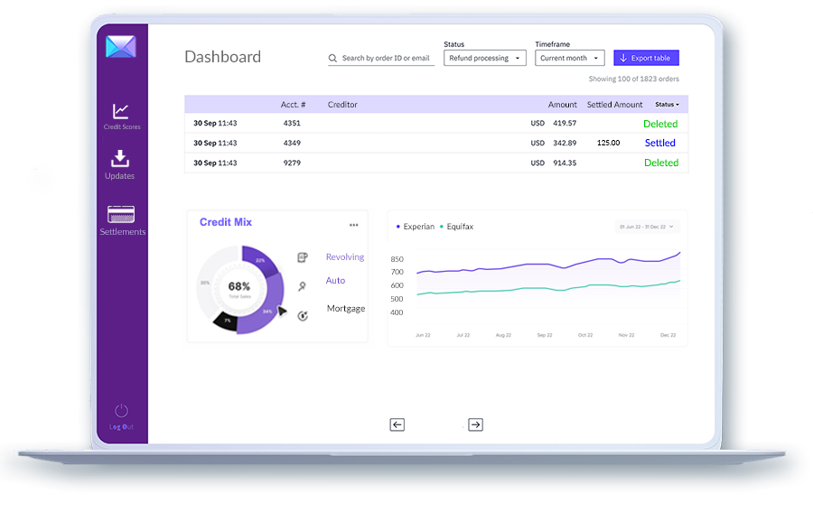The image size is (813, 531).
Task: Click the amount 419.57
Action: pos(565,124)
